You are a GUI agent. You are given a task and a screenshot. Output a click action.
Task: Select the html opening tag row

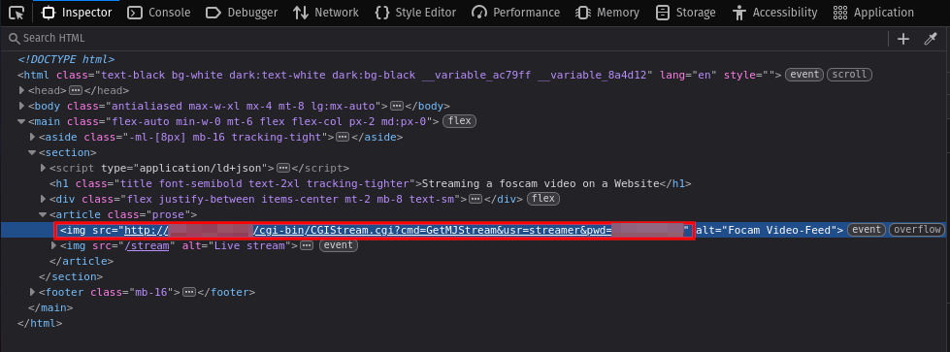tap(400, 75)
